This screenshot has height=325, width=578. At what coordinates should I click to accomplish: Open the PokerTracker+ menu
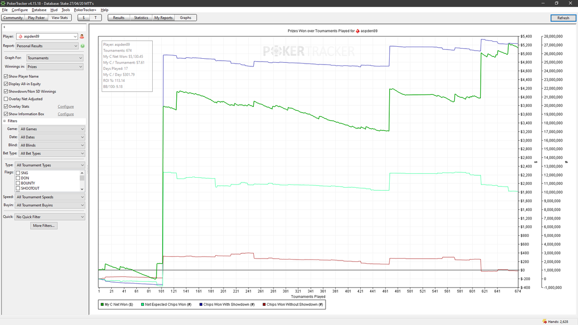click(85, 10)
